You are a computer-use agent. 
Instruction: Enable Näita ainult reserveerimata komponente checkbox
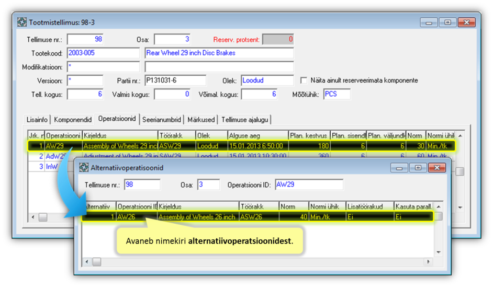[304, 81]
